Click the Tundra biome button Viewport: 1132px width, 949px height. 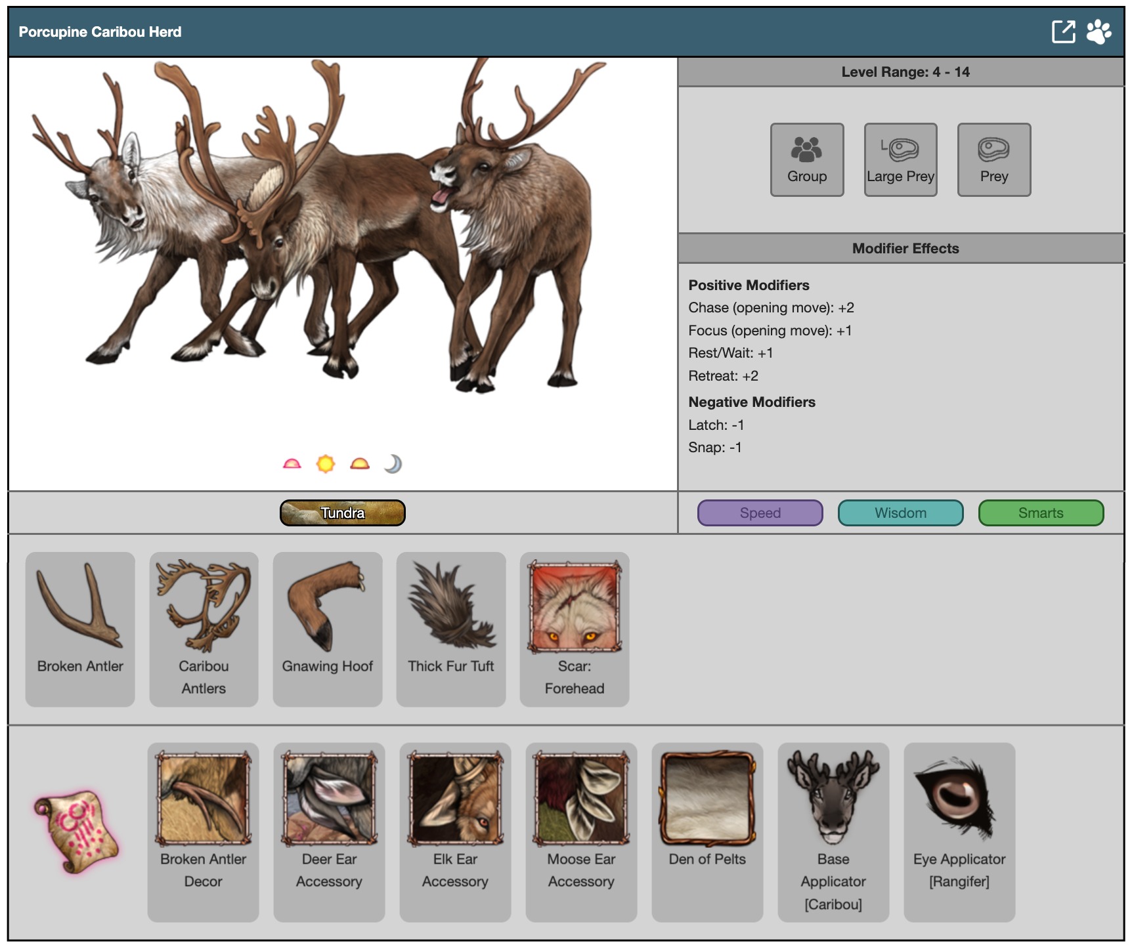(x=342, y=513)
